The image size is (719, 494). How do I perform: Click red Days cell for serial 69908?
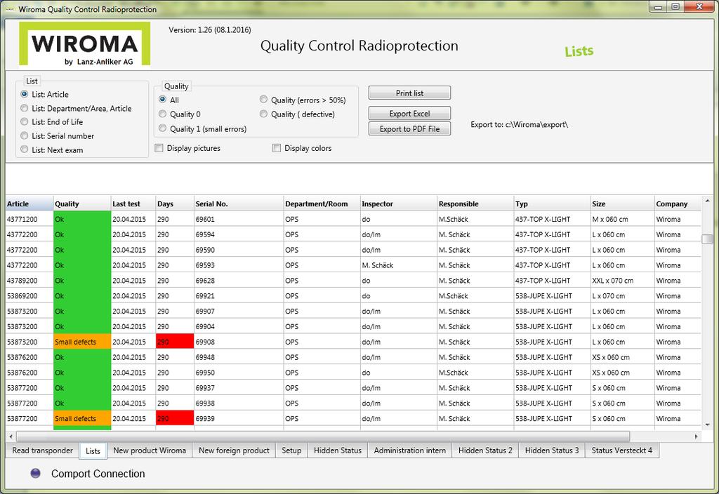[175, 342]
